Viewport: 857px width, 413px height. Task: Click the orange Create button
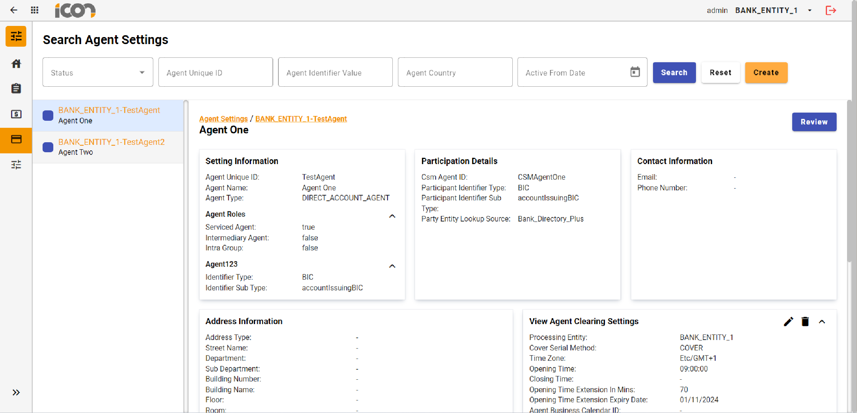coord(766,73)
